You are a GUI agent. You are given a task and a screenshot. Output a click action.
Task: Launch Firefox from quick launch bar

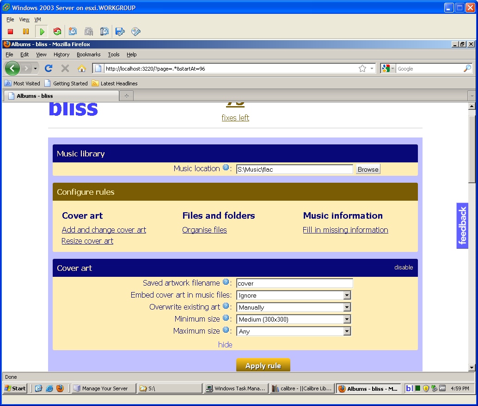tap(60, 388)
